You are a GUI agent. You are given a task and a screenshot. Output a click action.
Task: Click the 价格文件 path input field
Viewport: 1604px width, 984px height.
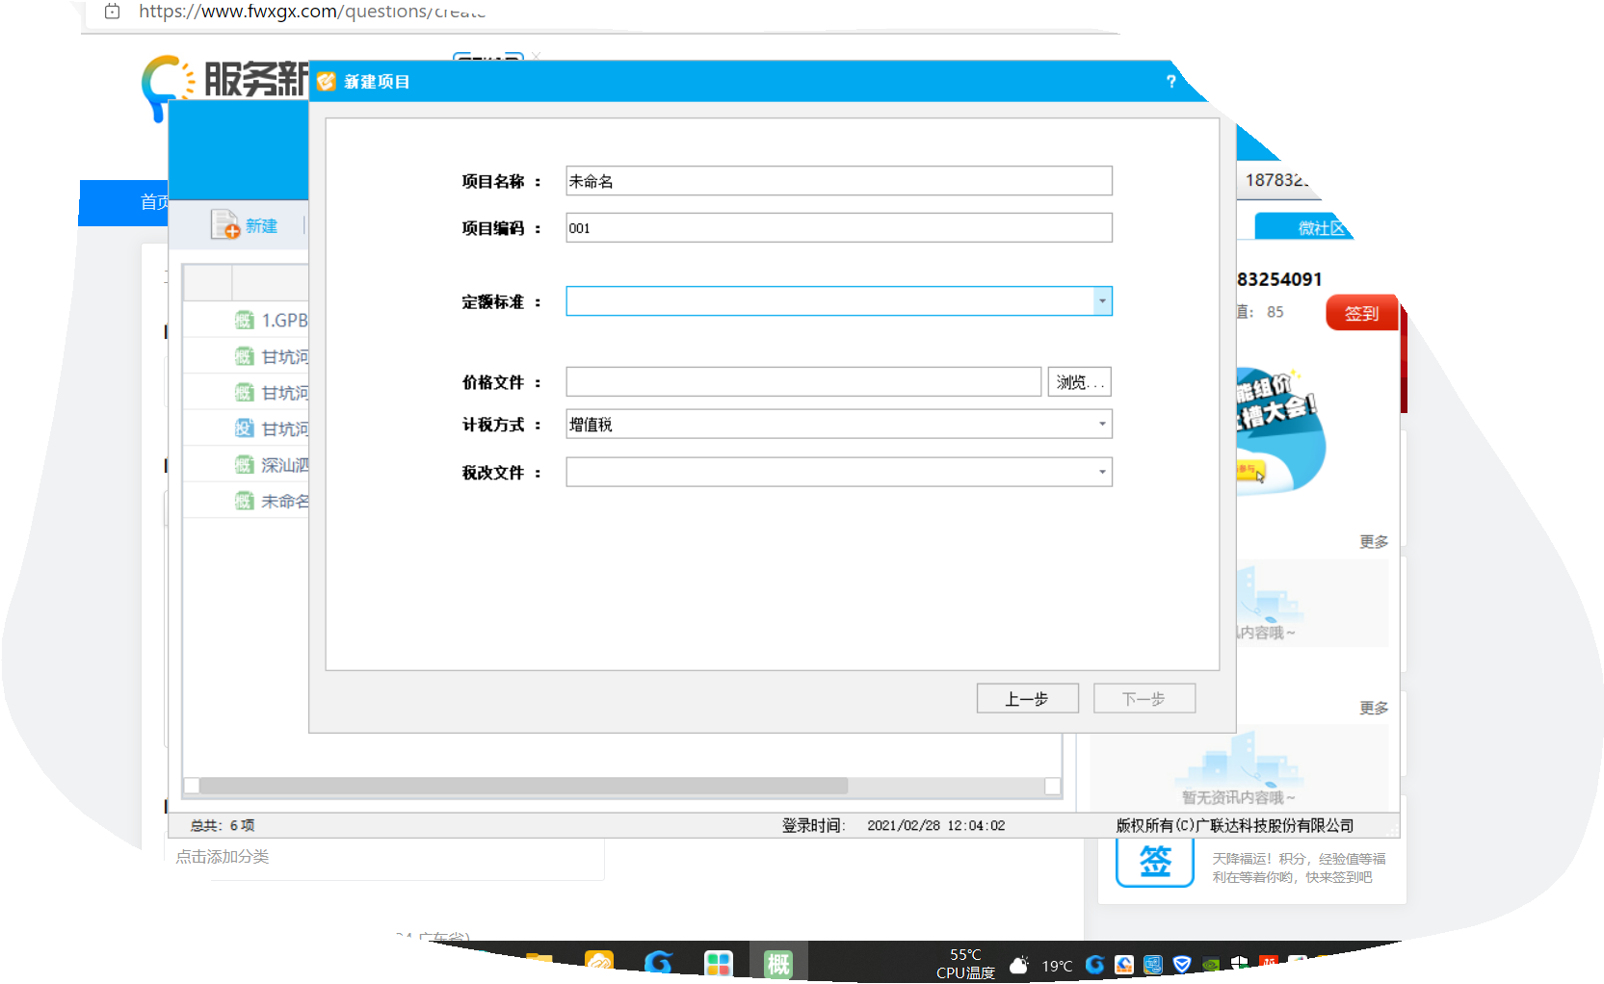(x=803, y=382)
